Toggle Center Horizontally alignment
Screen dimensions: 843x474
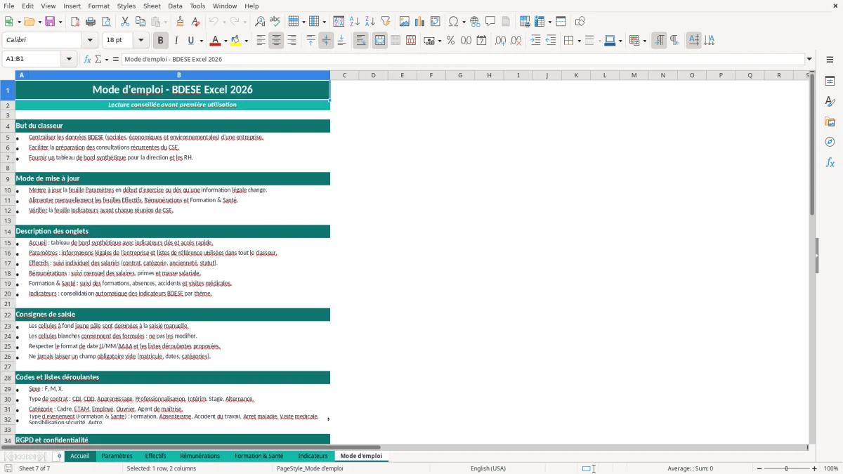tap(276, 41)
